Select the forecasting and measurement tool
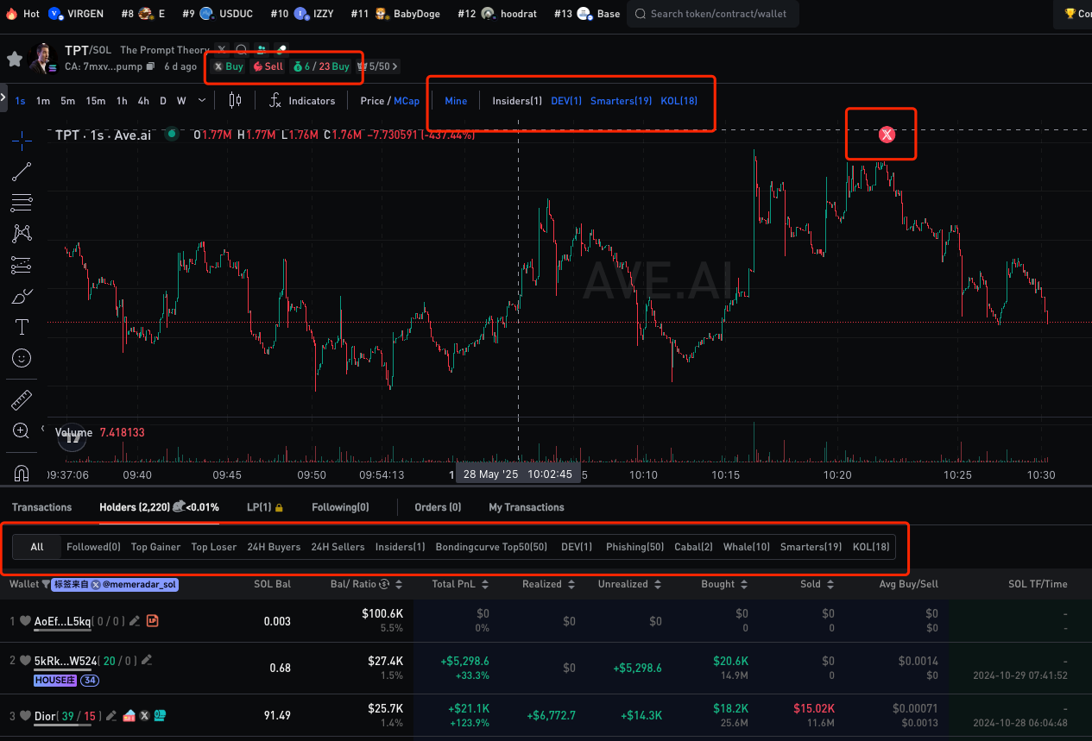This screenshot has width=1092, height=741. coord(22,265)
